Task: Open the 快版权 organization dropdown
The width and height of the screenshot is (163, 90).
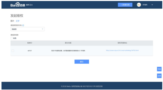Action: coord(27,29)
